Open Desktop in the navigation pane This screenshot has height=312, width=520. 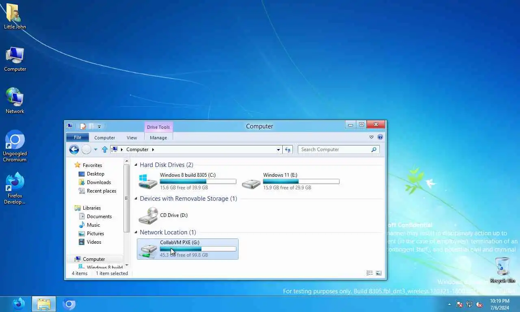point(95,174)
